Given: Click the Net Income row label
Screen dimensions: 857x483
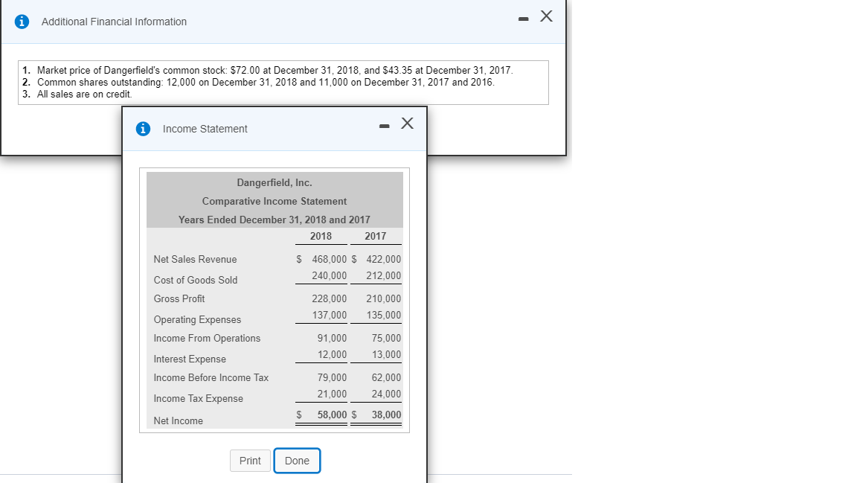Looking at the screenshot, I should click(179, 420).
